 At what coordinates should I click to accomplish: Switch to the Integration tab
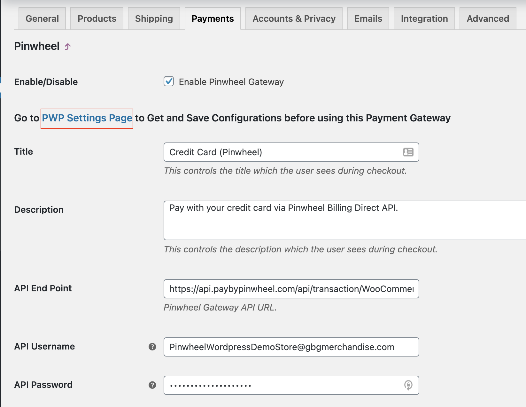coord(424,19)
